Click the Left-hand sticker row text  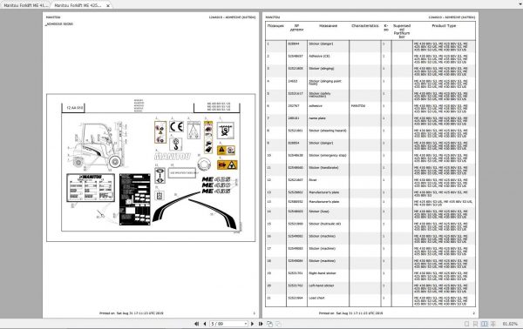[x=321, y=285]
